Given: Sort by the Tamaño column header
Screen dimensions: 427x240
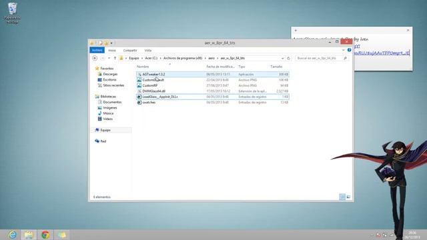Looking at the screenshot, I should click(276, 67).
